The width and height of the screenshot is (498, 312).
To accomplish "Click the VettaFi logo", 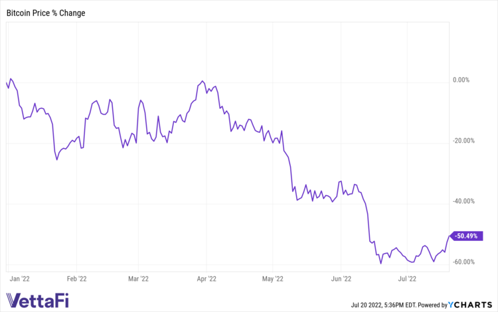I will pyautogui.click(x=38, y=298).
